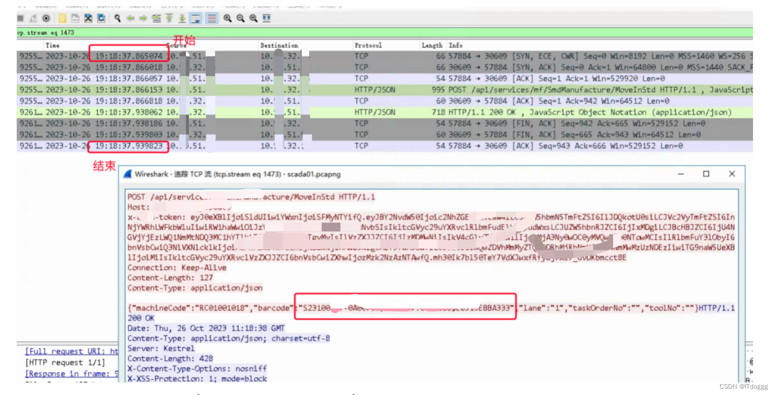
Task: Reload this capture file icon
Action: tap(101, 18)
